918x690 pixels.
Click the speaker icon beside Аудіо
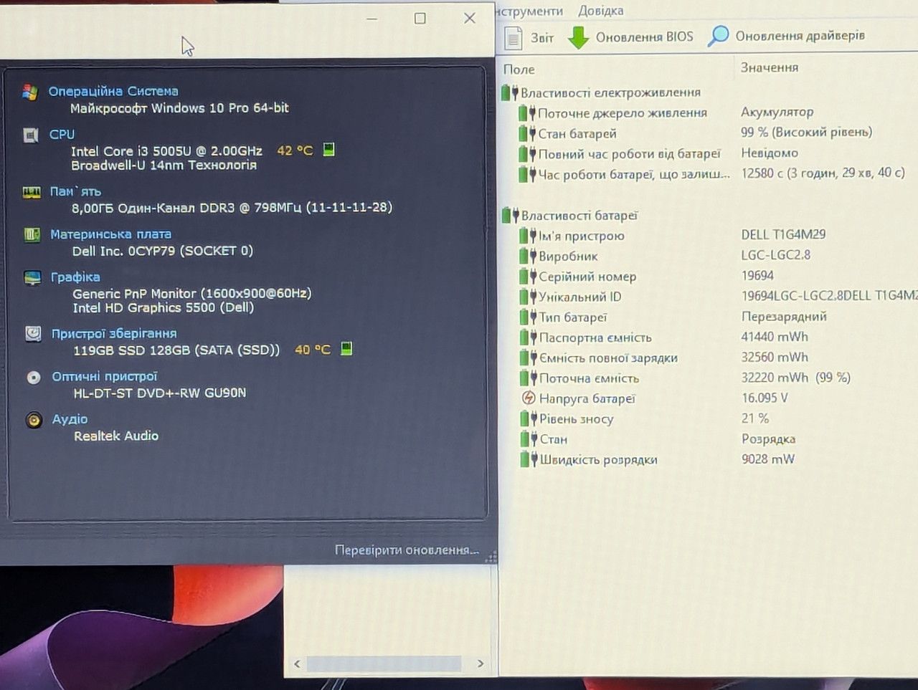(x=34, y=420)
